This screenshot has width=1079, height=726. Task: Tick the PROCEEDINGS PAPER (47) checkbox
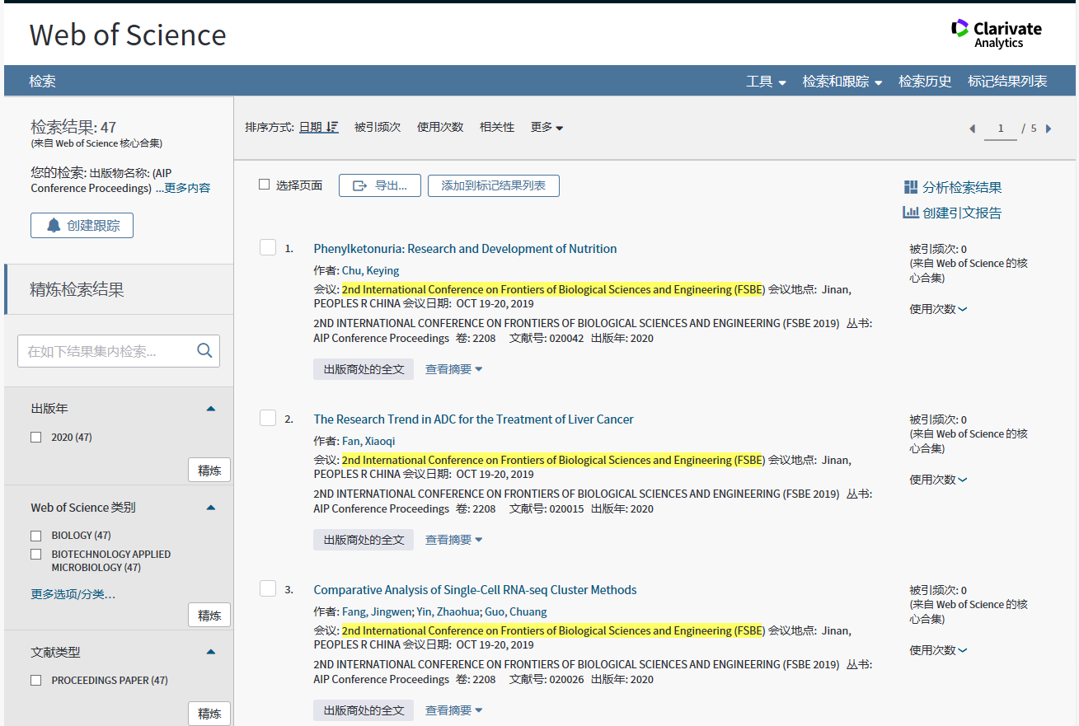tap(36, 681)
